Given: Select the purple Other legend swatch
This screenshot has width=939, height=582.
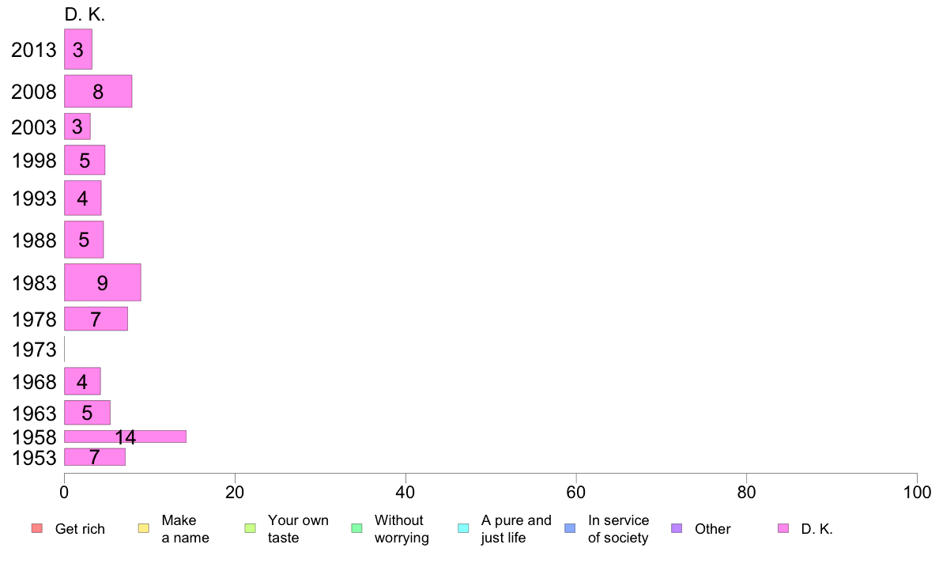Looking at the screenshot, I should pyautogui.click(x=677, y=528).
